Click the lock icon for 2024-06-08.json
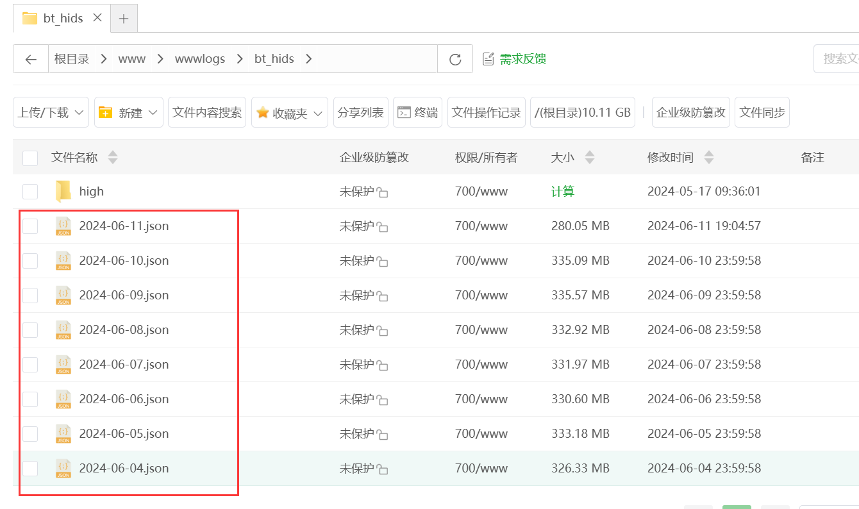 coord(382,331)
